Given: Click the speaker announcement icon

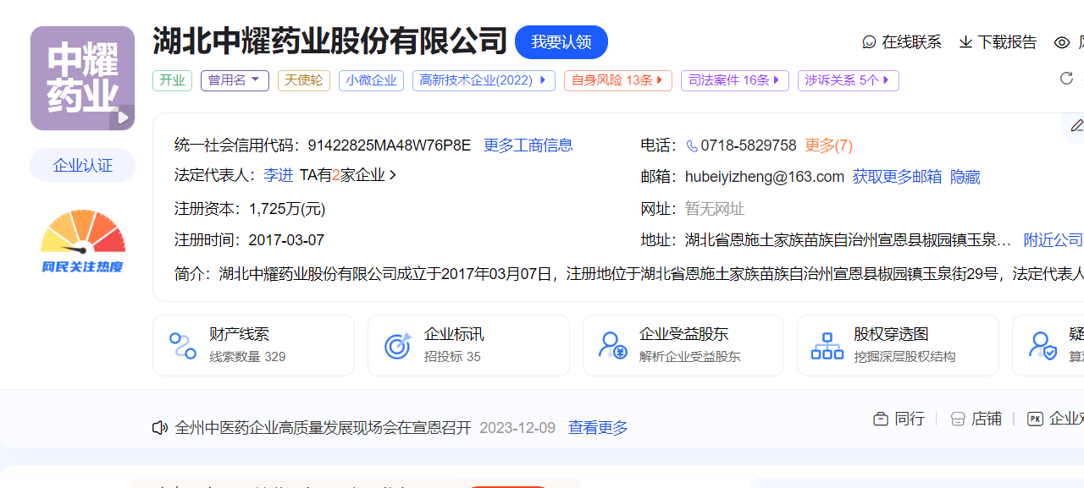Looking at the screenshot, I should pyautogui.click(x=160, y=428).
